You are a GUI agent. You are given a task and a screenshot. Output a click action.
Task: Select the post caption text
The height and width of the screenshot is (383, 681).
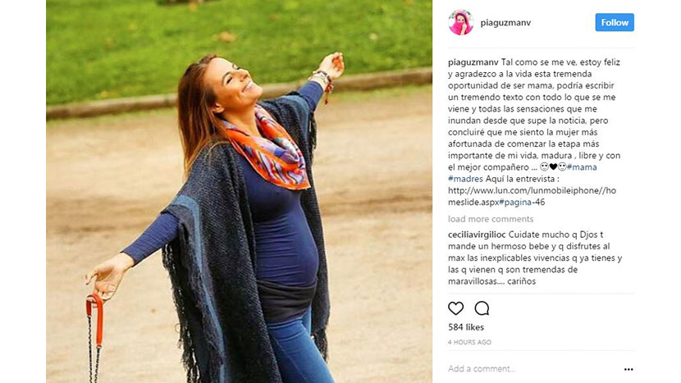point(535,132)
